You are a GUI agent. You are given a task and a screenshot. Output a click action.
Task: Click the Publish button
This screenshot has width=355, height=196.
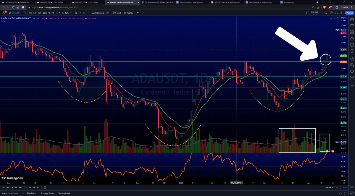click(x=349, y=13)
